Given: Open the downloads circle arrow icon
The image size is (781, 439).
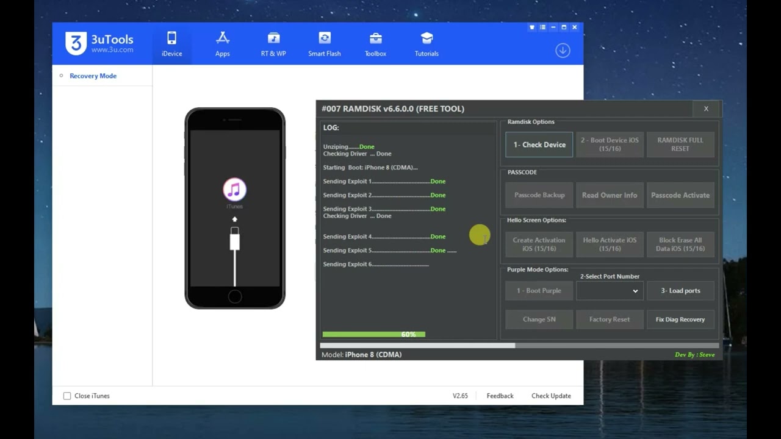Looking at the screenshot, I should tap(563, 51).
